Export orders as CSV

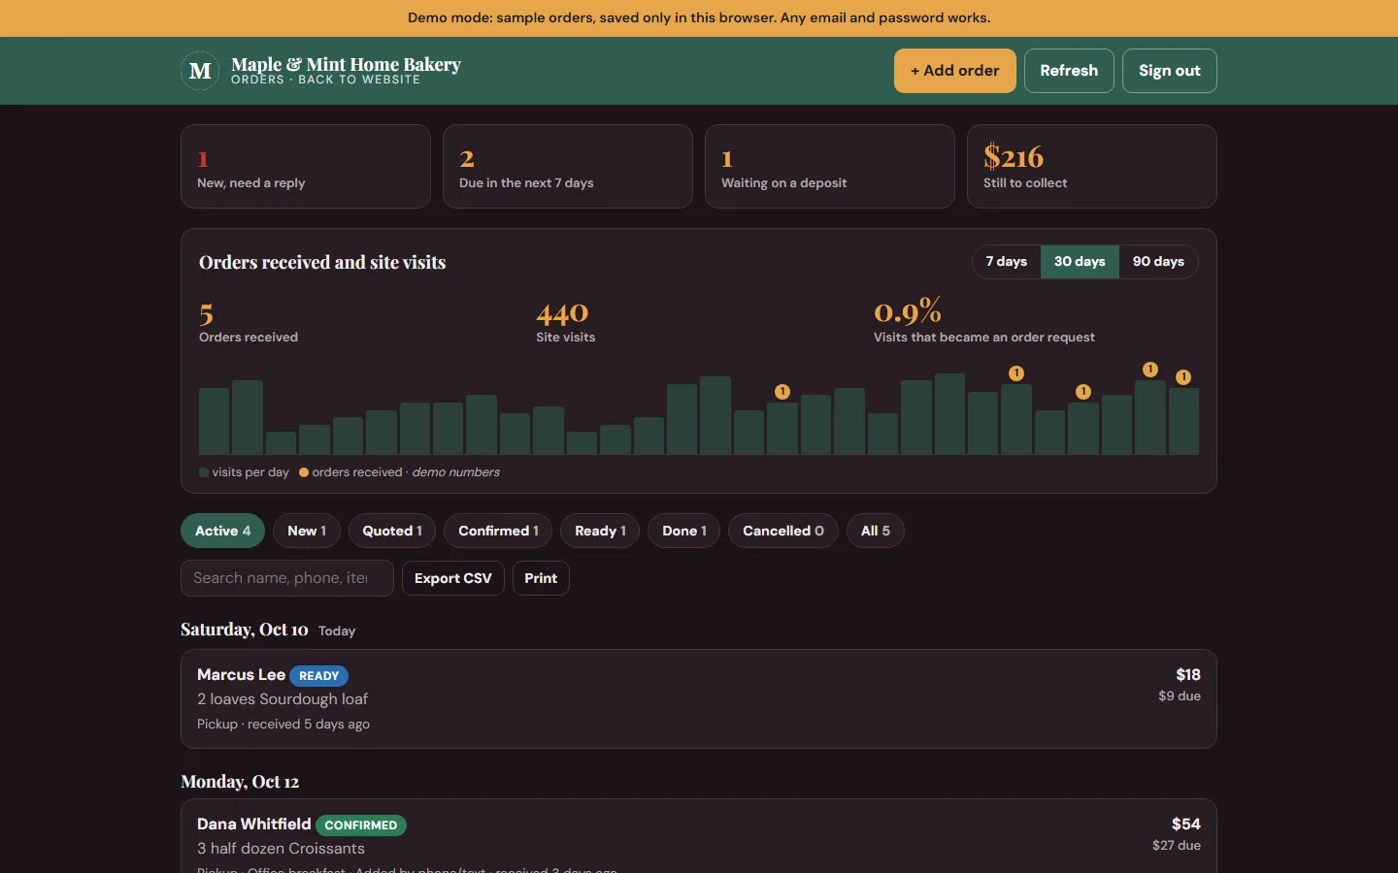(453, 578)
